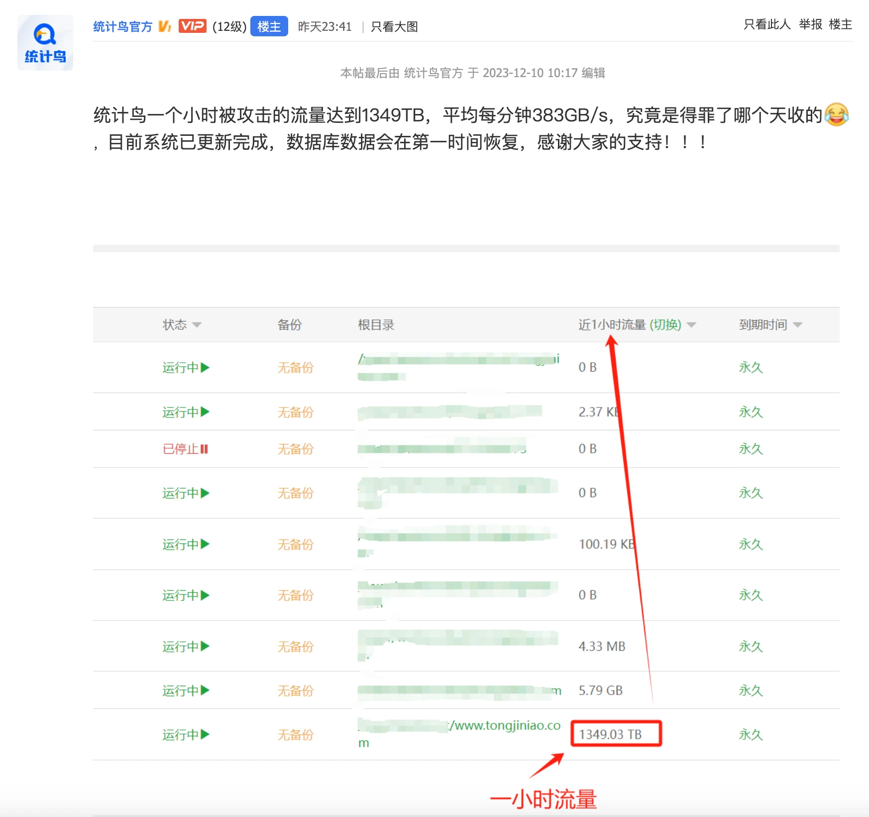The height and width of the screenshot is (817, 869).
Task: Toggle the red 已停止 status to start
Action: tap(185, 449)
